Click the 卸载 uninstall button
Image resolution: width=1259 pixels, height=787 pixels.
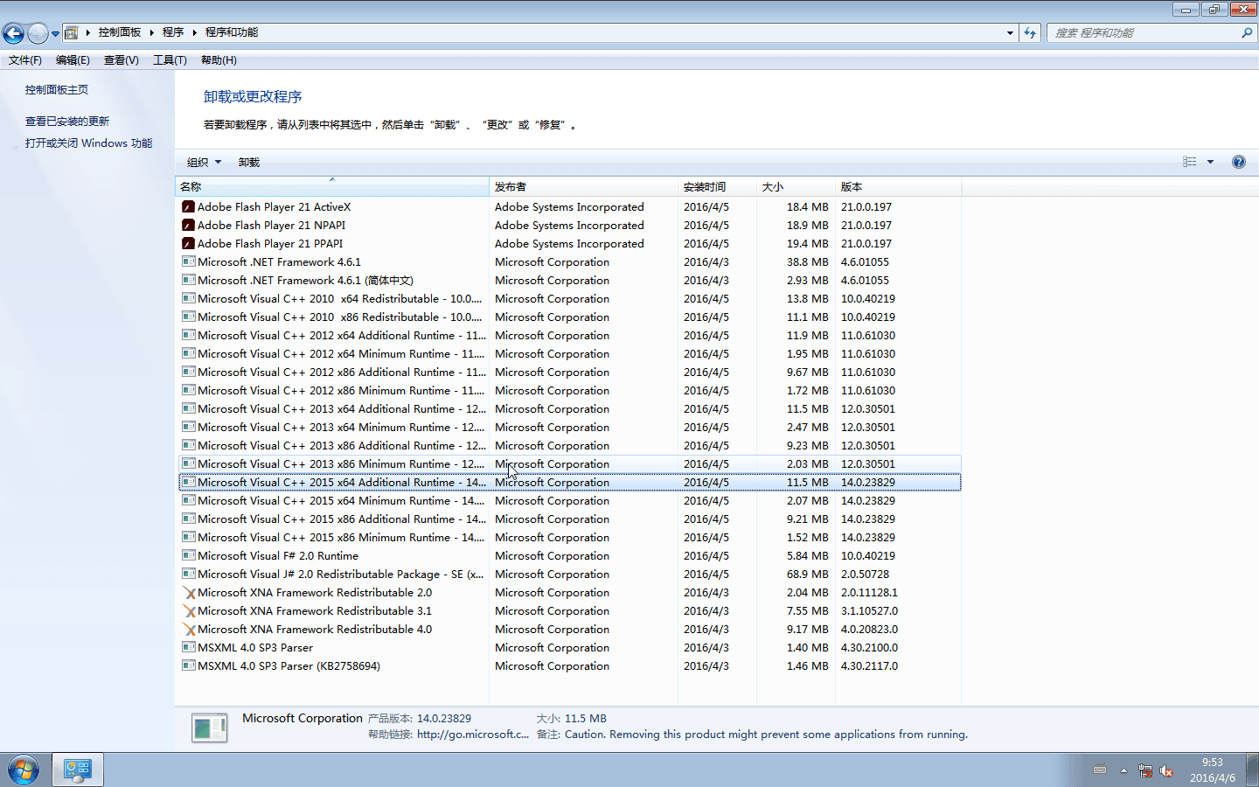249,163
